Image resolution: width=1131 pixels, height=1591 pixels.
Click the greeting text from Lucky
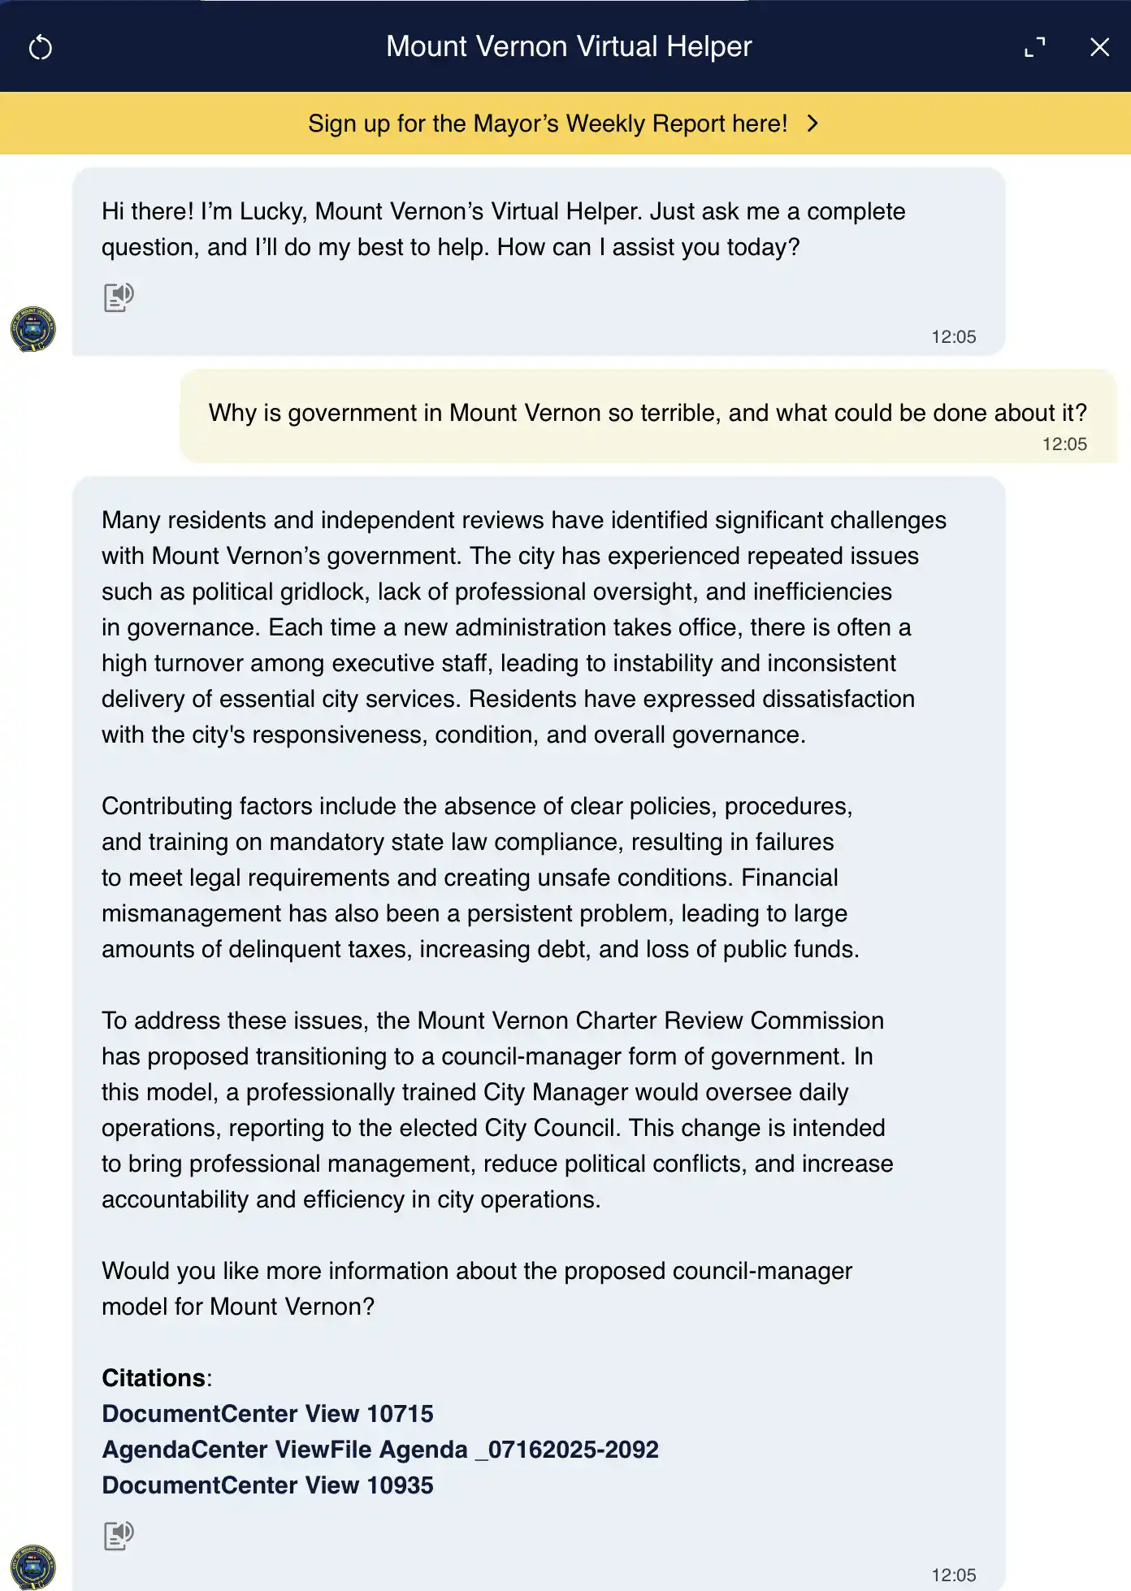(x=503, y=229)
